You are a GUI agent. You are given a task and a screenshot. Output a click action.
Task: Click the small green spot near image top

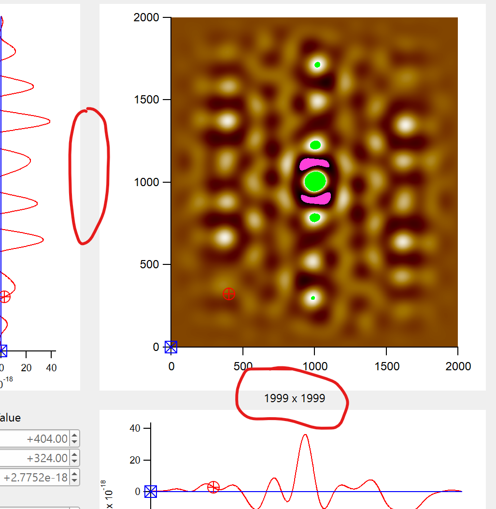click(317, 65)
